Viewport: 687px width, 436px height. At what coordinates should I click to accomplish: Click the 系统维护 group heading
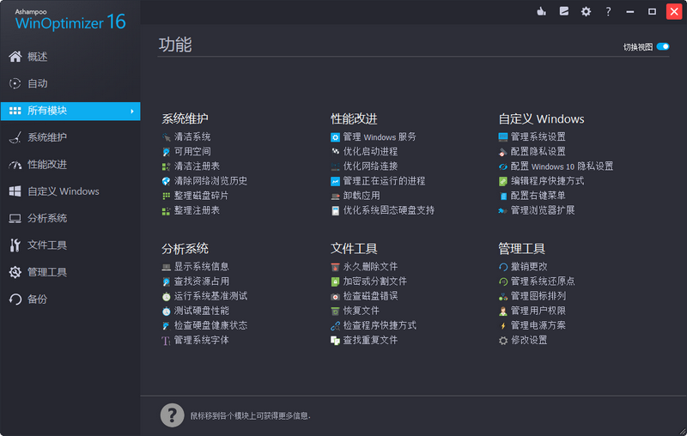[x=185, y=118]
